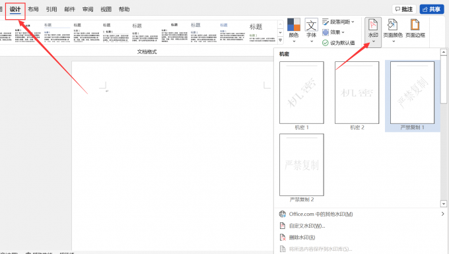
Task: Open the 颜色 theme colors swatch
Action: (x=294, y=24)
